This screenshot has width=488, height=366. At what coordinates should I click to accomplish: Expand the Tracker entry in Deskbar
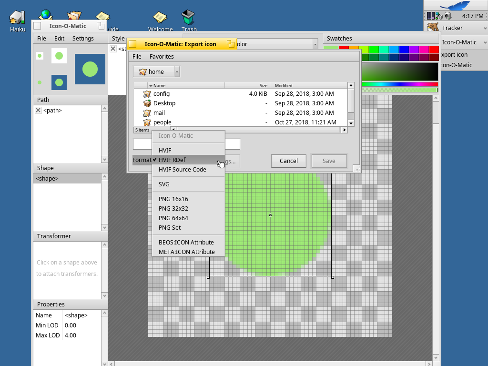coord(485,28)
